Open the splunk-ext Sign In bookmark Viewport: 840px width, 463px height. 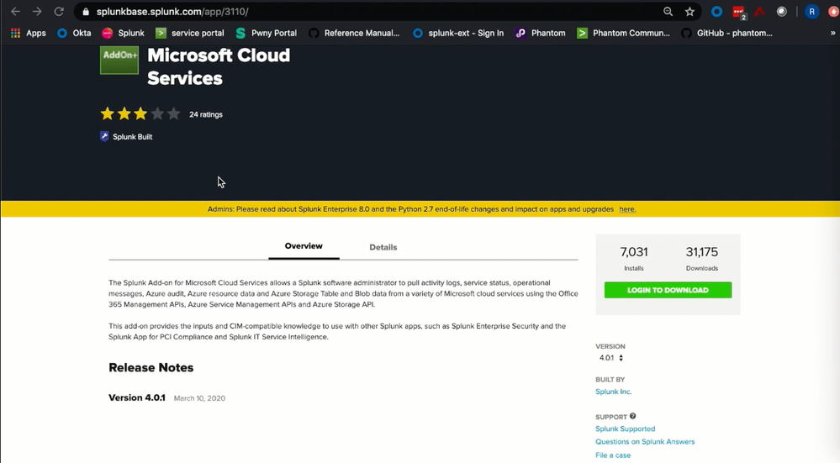(458, 33)
